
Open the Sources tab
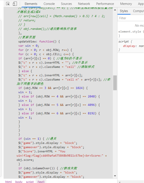coord(66,4)
